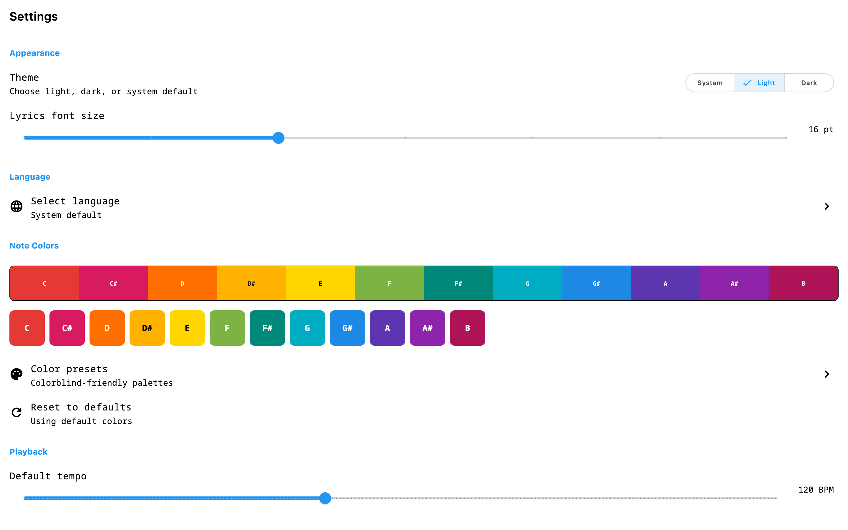The height and width of the screenshot is (530, 848).
Task: Click the red C note square swatch
Action: [27, 328]
